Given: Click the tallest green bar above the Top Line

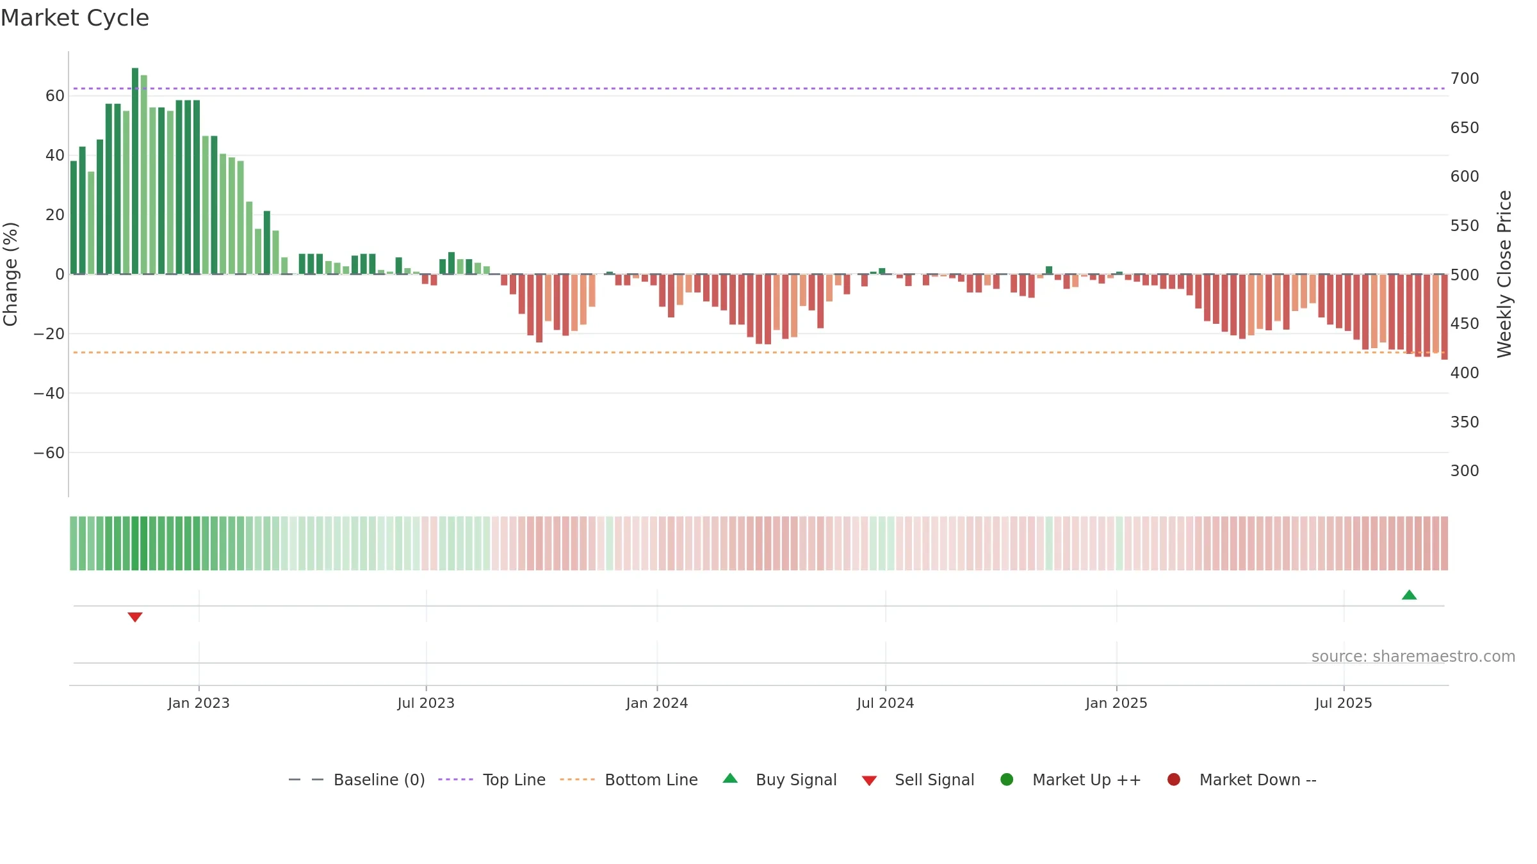Looking at the screenshot, I should click(x=135, y=171).
